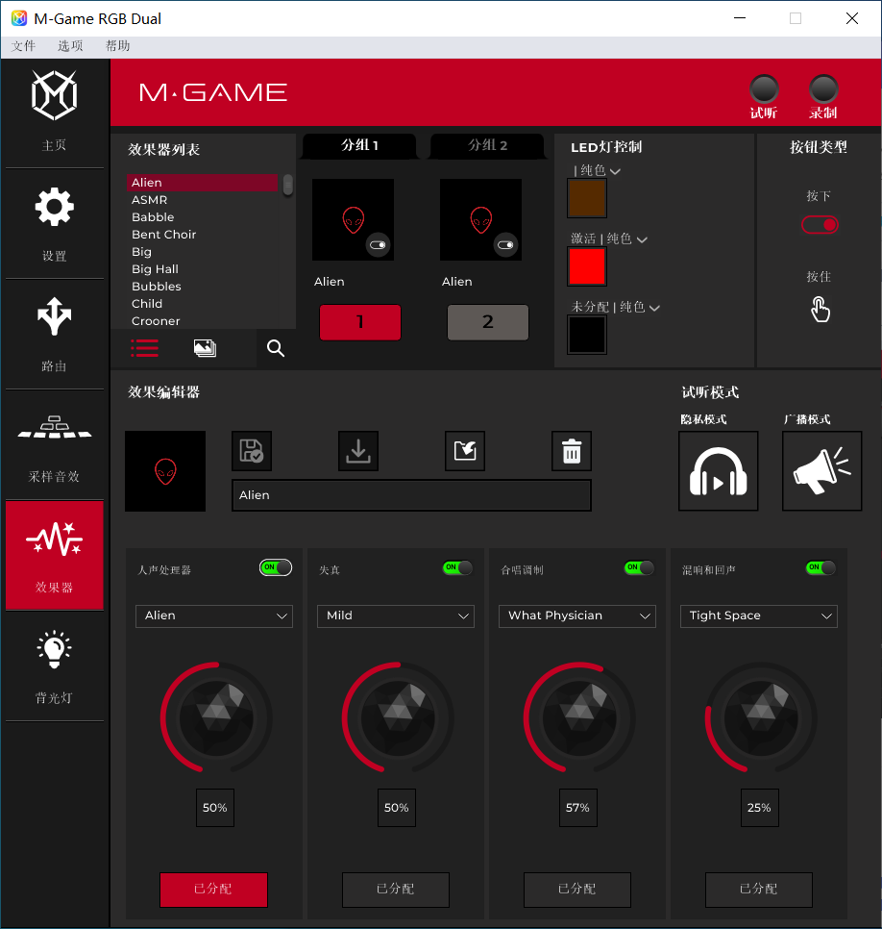The width and height of the screenshot is (882, 929).
Task: Open the What Physician chorus dropdown
Action: pyautogui.click(x=577, y=616)
